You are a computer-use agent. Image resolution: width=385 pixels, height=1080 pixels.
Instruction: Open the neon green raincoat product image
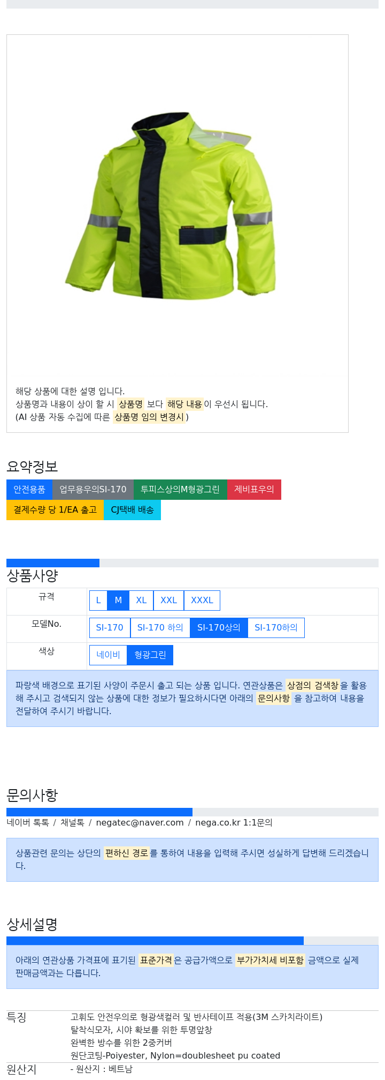click(170, 205)
